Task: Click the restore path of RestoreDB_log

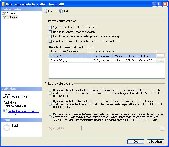Action: pyautogui.click(x=124, y=60)
